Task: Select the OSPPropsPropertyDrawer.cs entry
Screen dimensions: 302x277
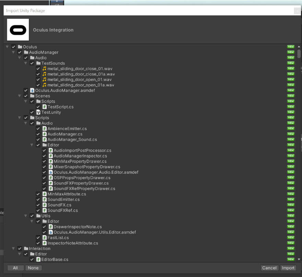Action: 82,178
